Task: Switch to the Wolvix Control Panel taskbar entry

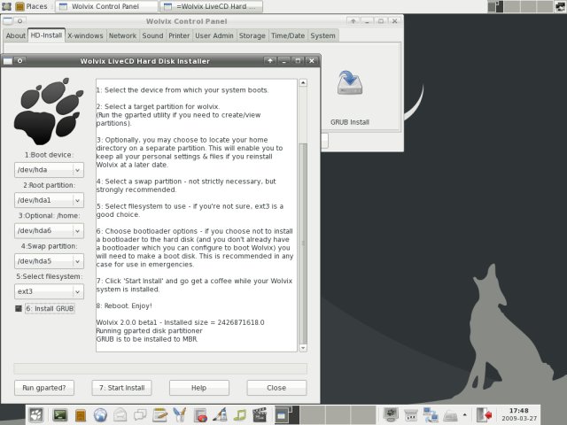Action: coord(106,6)
